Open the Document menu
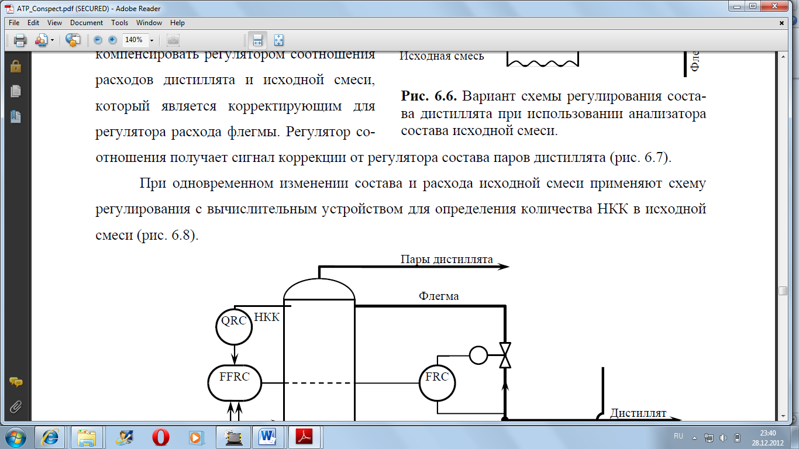The height and width of the screenshot is (449, 799). pyautogui.click(x=87, y=23)
